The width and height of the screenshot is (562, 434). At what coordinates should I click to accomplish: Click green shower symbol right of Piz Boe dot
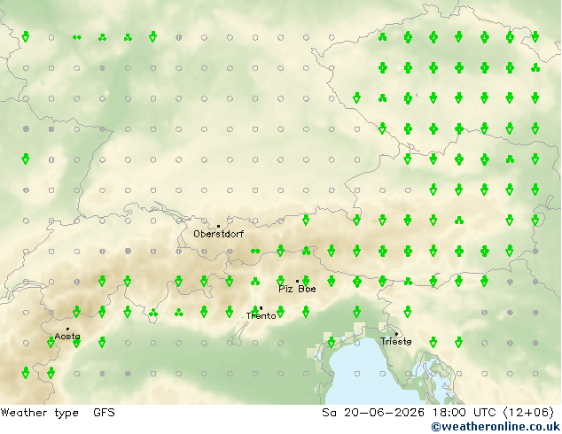[x=306, y=281]
